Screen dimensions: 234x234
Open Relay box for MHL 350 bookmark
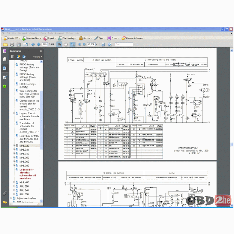click(29, 139)
